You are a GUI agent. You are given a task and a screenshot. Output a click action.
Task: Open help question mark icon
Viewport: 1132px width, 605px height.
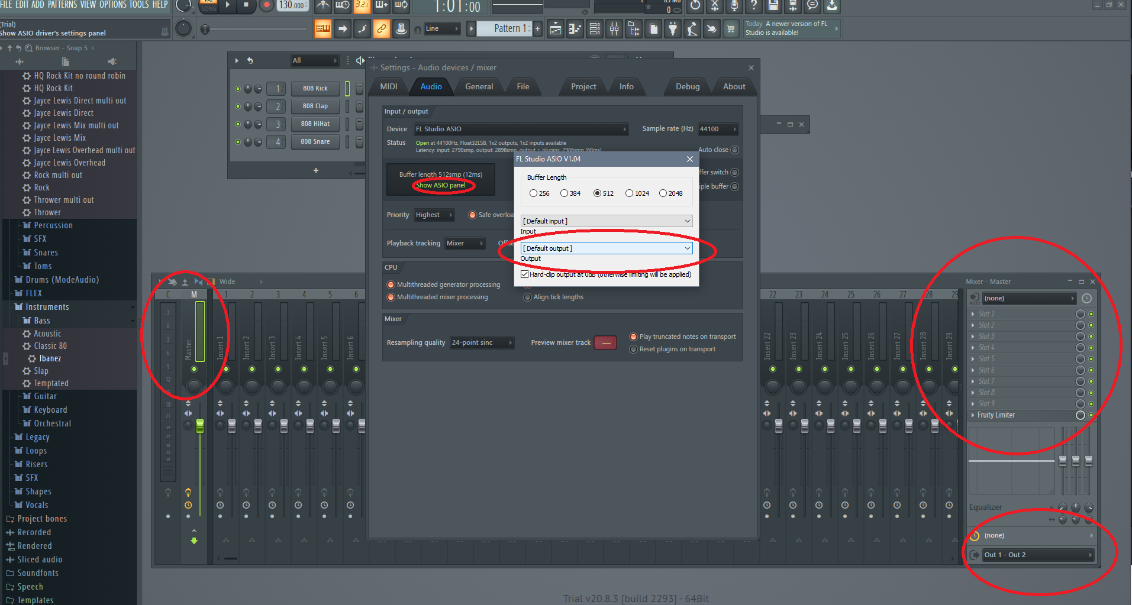pos(754,6)
